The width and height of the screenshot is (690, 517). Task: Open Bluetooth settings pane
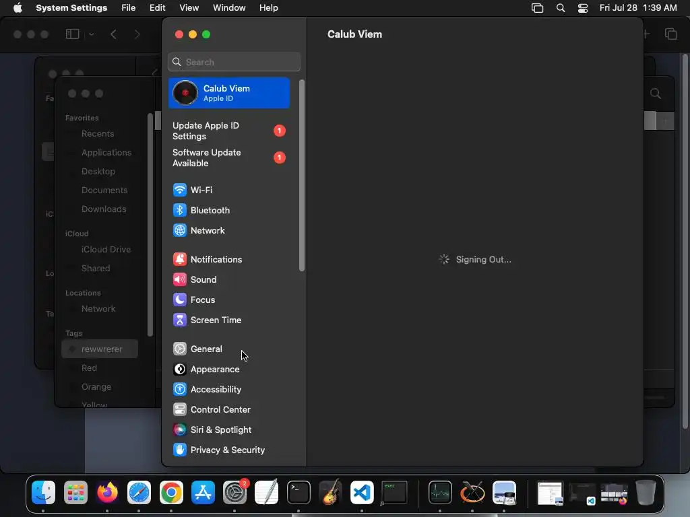(229, 210)
